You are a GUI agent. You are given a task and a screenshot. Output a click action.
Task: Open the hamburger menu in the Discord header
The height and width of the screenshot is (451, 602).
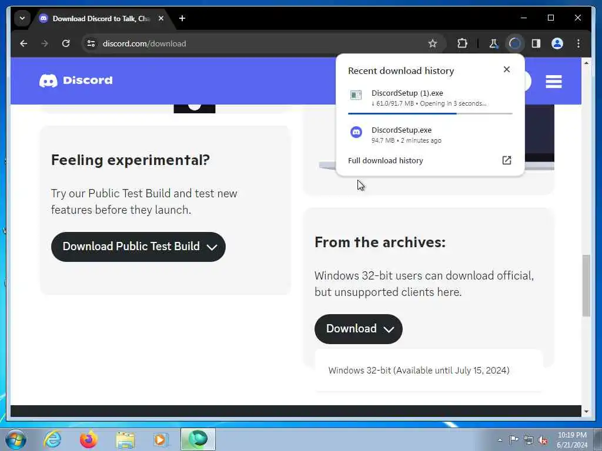[x=554, y=81]
